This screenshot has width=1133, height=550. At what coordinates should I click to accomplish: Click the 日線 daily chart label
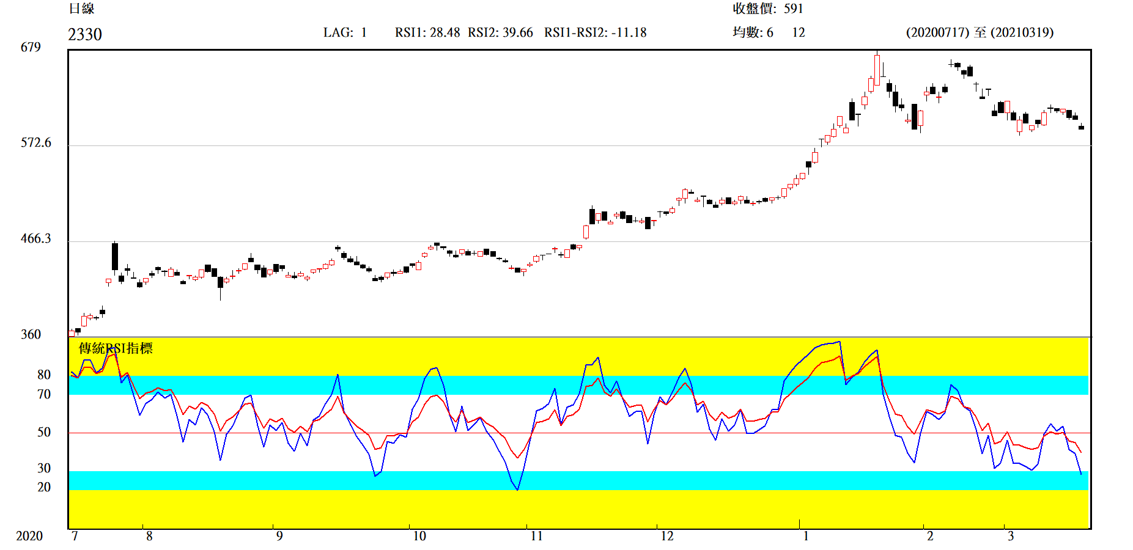tap(81, 9)
